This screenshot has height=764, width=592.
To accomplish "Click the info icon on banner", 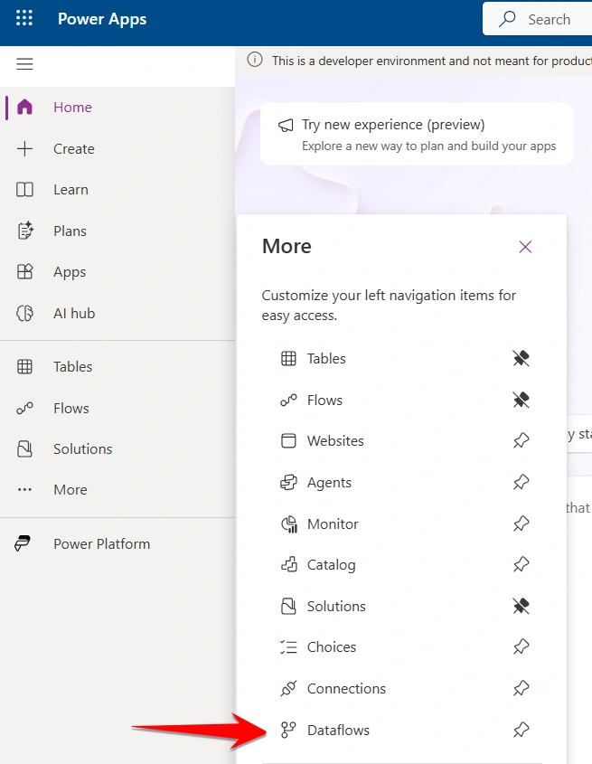I will [x=255, y=60].
